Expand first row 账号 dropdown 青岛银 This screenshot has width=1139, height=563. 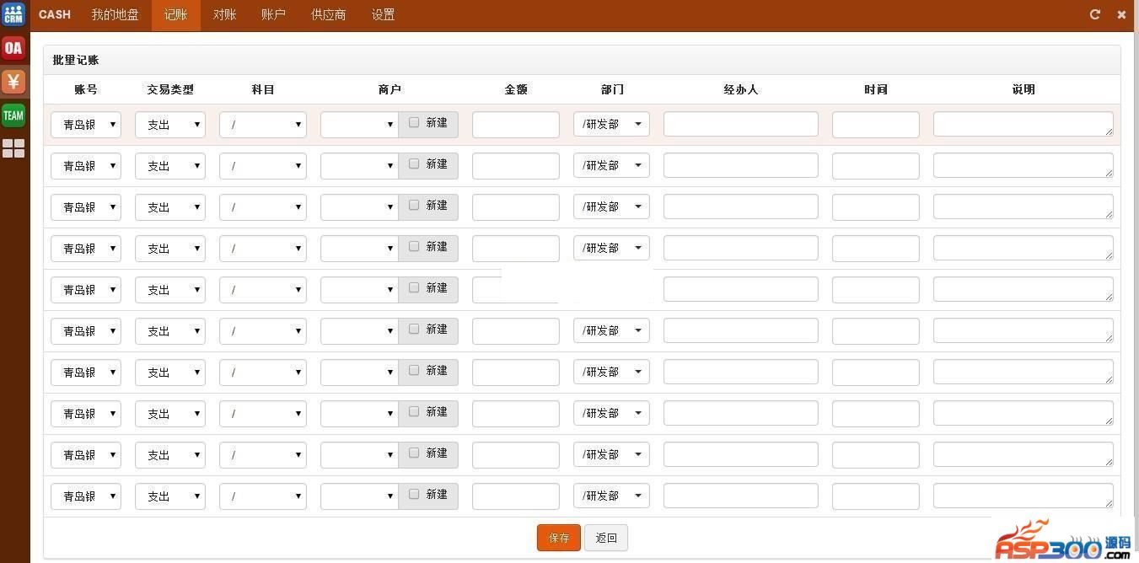86,125
